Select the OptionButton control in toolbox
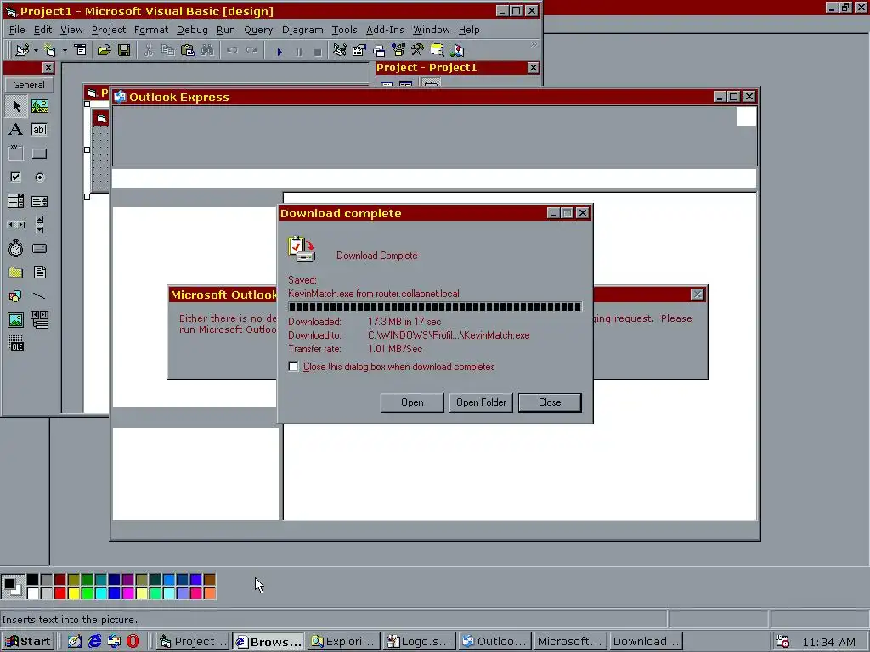The height and width of the screenshot is (652, 870). click(x=39, y=177)
